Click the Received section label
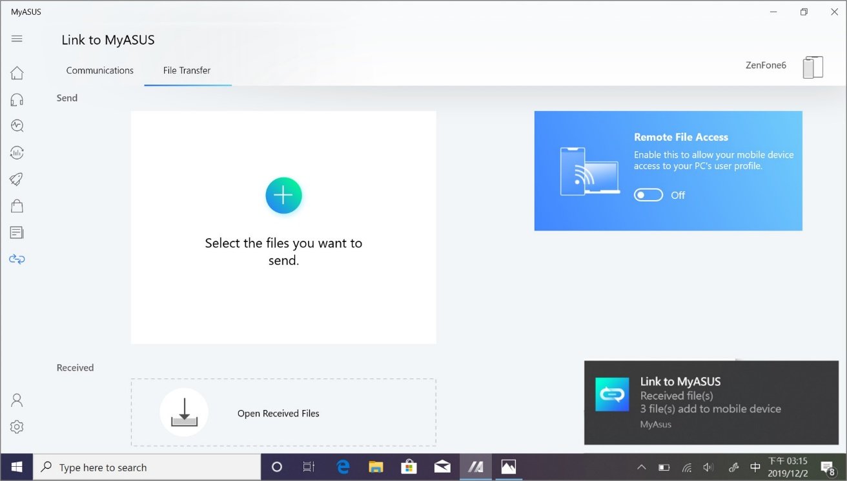Viewport: 847px width, 481px height. pyautogui.click(x=76, y=367)
